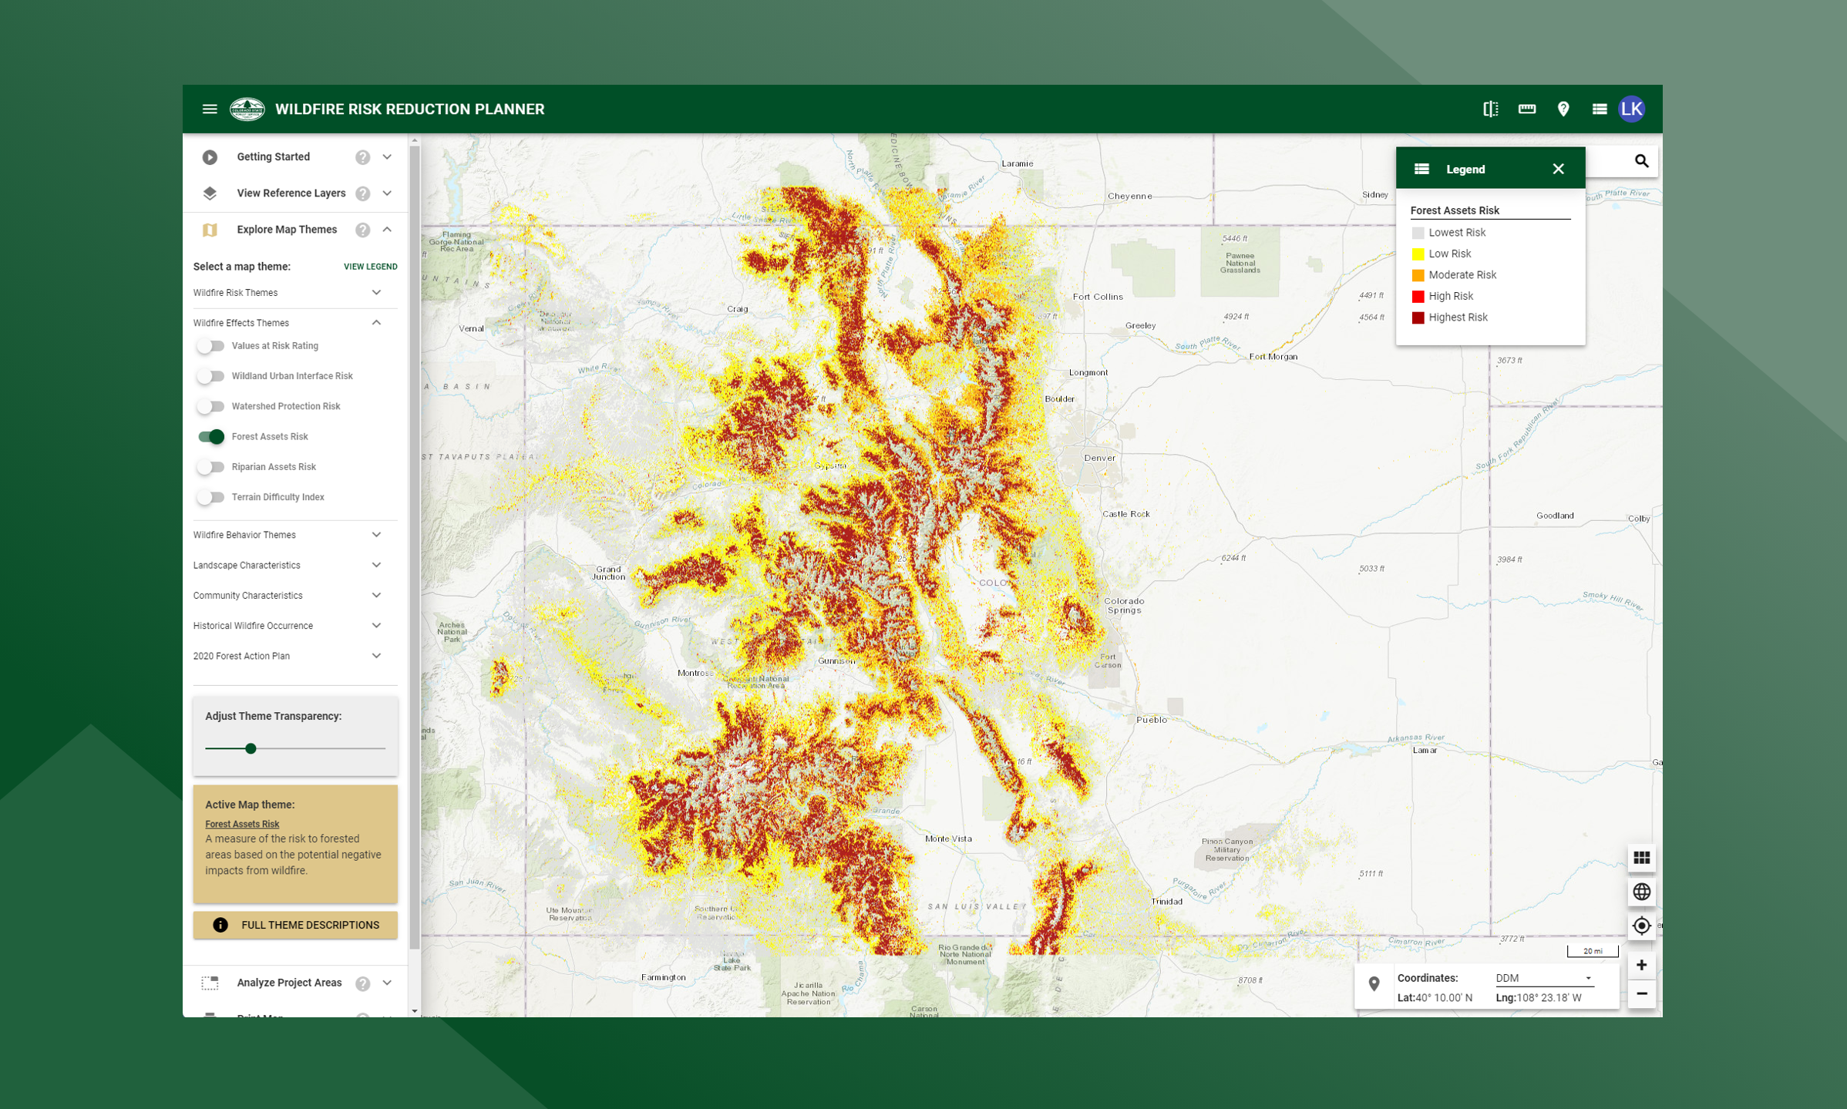1847x1109 pixels.
Task: Click the Legend panel list icon
Action: click(x=1421, y=169)
